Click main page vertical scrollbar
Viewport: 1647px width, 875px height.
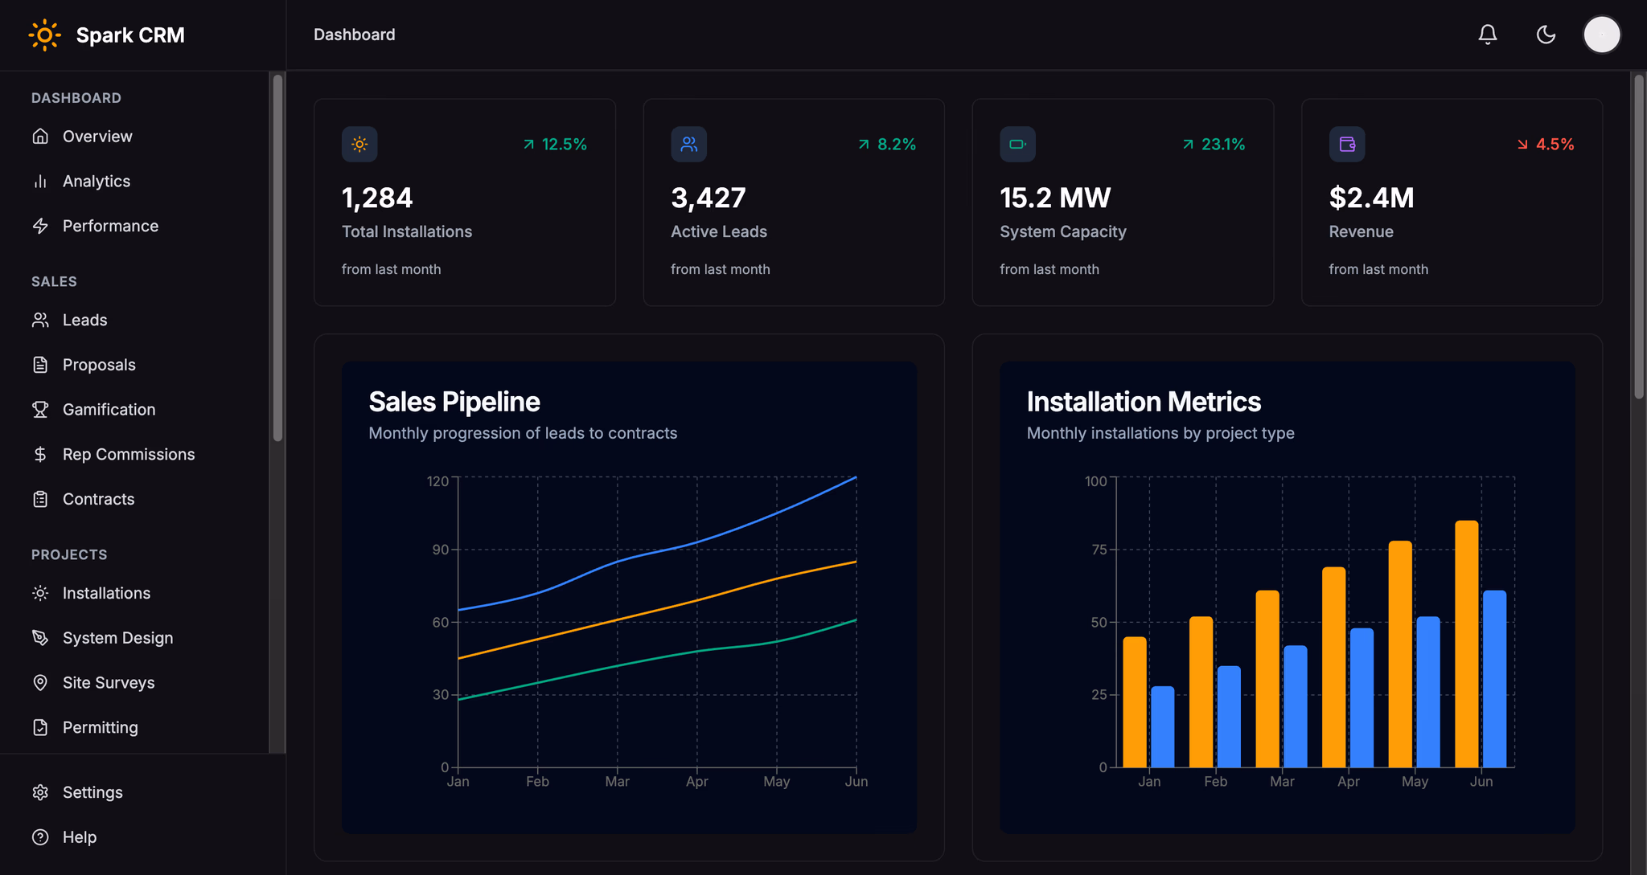point(1638,237)
